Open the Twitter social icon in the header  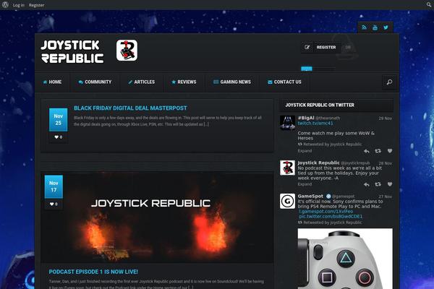point(386,27)
